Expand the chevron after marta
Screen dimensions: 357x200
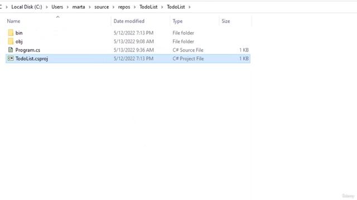point(90,7)
